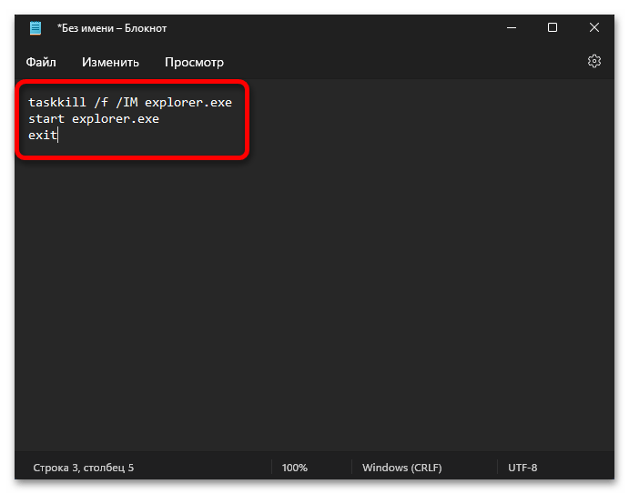The image size is (629, 494).
Task: Maximize the Notepad window
Action: pos(553,27)
